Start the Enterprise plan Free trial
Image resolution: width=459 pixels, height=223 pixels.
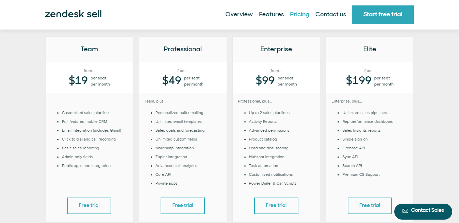point(276,206)
